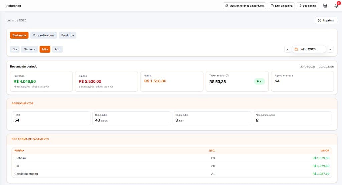Click the Relatórios page title
Screen dimensions: 342x185
click(x=14, y=6)
